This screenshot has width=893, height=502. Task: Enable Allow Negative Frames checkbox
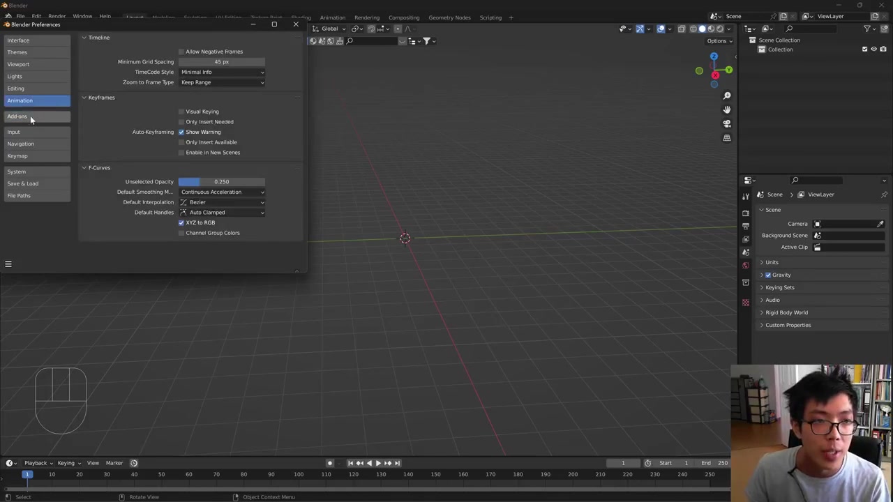coord(181,52)
